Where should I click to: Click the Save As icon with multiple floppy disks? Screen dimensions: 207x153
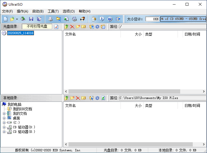[x=39, y=19]
